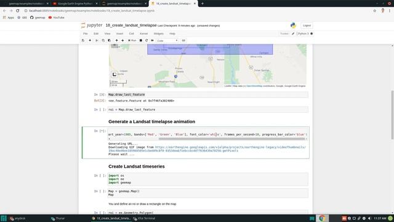This screenshot has height=222, width=394.
Task: Open the command palette keyboard icon
Action: point(183,41)
